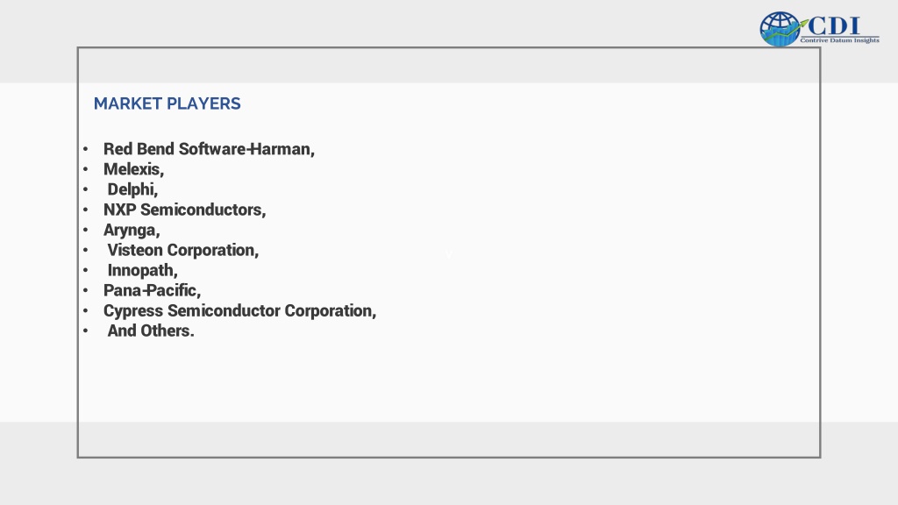Click the Melexis list item
The height and width of the screenshot is (505, 898).
[133, 169]
